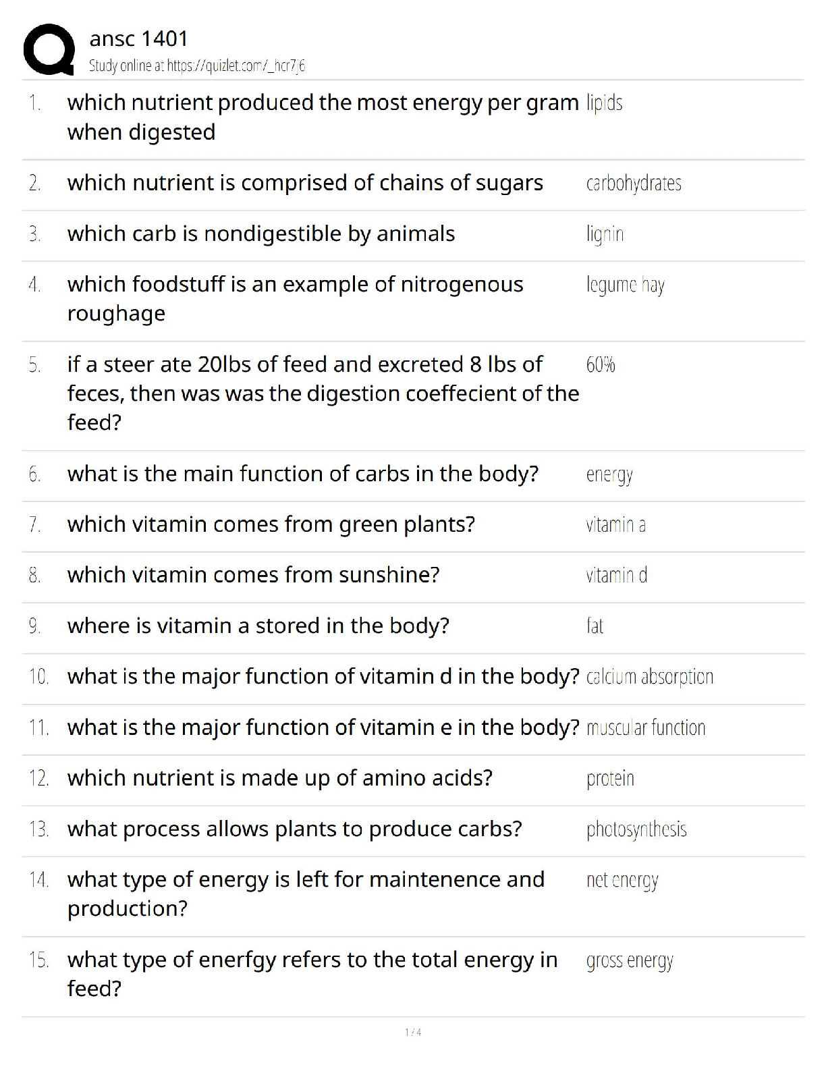
Task: Click the nitrogenous roughage question
Action: pos(295,298)
